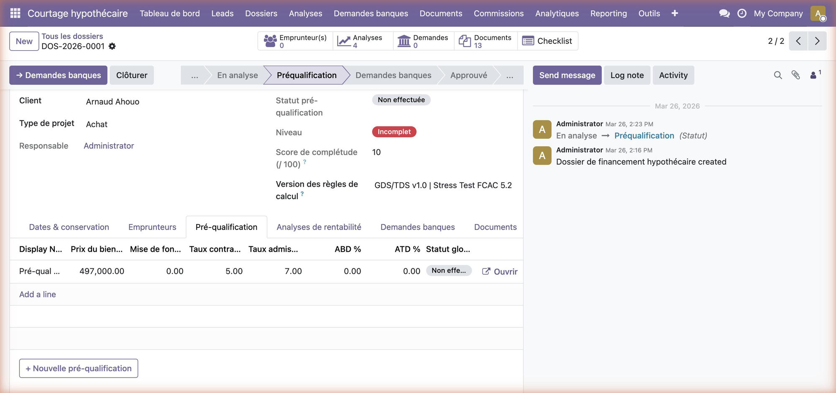Set status to Approuvé
The image size is (836, 393).
coord(468,75)
